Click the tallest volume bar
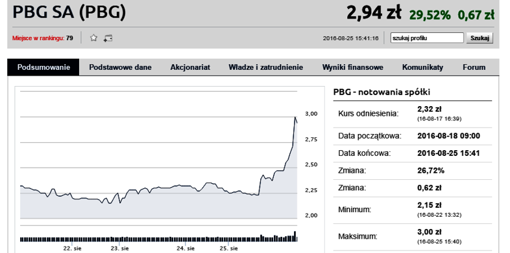The image size is (510, 253). (x=295, y=236)
